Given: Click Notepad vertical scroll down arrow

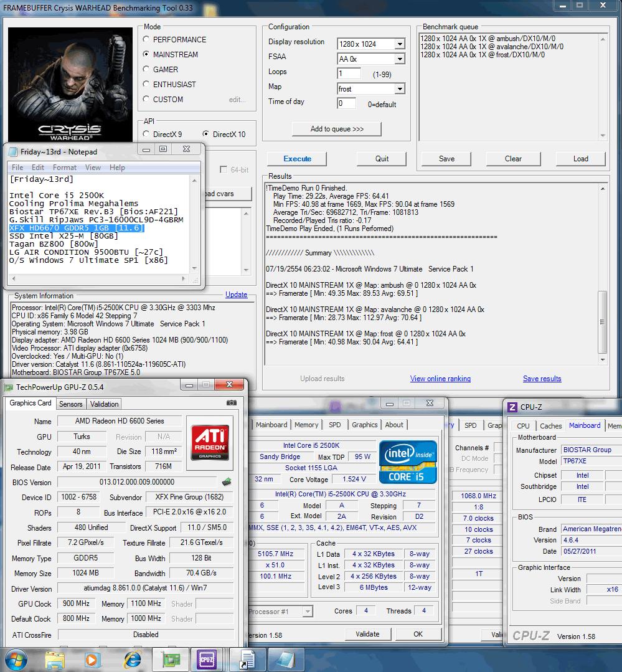Looking at the screenshot, I should (194, 268).
